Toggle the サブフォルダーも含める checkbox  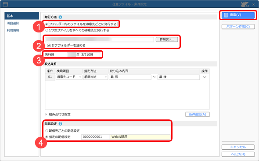(49, 45)
